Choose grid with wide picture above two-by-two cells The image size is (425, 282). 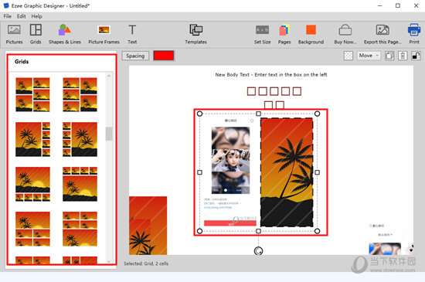coord(32,229)
